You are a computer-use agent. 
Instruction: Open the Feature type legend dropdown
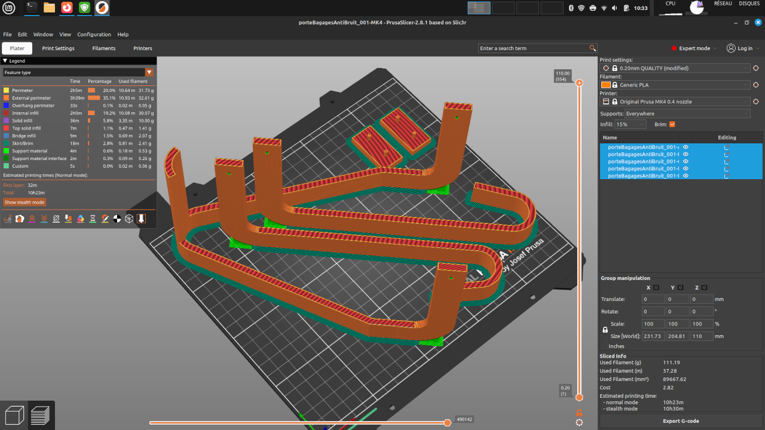(78, 72)
